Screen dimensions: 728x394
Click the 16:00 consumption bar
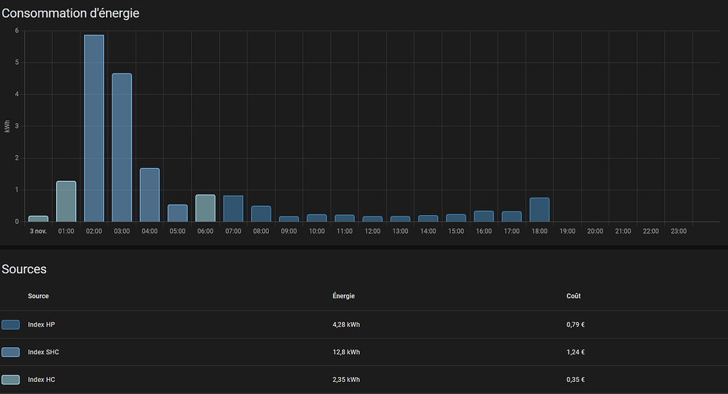pyautogui.click(x=483, y=216)
